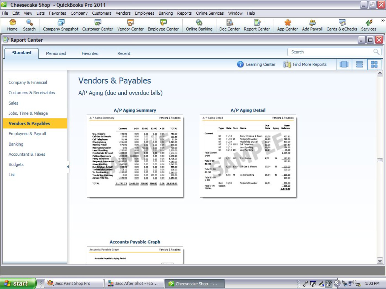Switch to Jasc After Shot taskbar item
The image size is (386, 289).
point(134,283)
